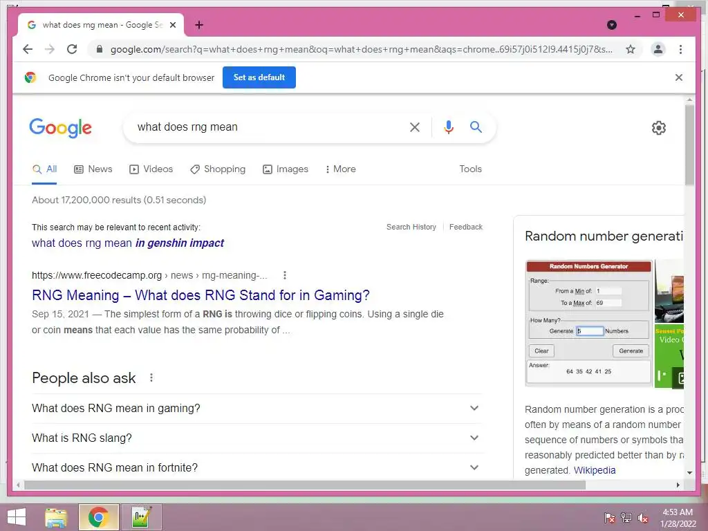The width and height of the screenshot is (708, 531).
Task: Open the Chrome profile avatar
Action: [658, 49]
